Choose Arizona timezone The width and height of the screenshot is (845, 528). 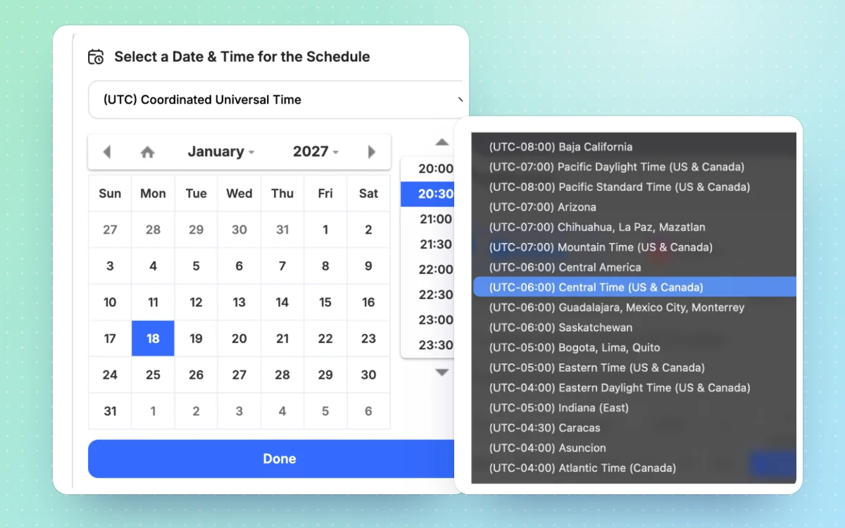pyautogui.click(x=634, y=207)
